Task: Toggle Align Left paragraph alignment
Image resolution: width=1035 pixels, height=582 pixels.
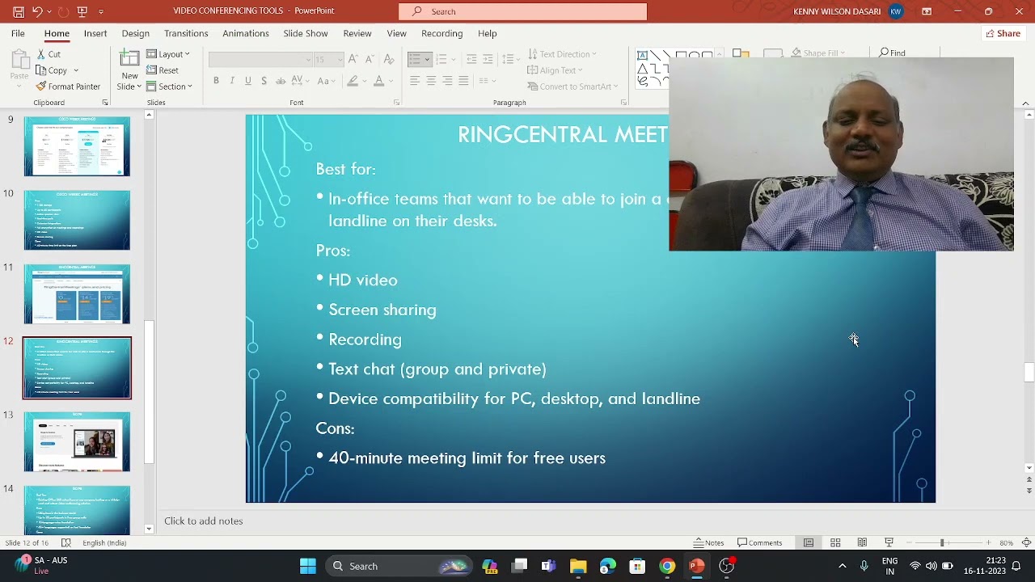Action: click(415, 81)
